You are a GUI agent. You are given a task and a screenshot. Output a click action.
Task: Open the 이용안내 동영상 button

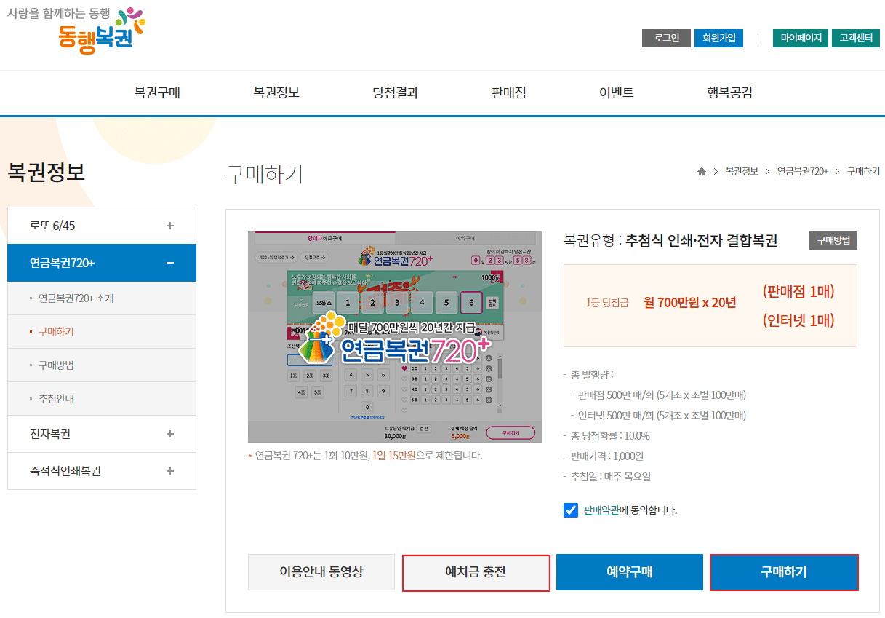pos(321,572)
